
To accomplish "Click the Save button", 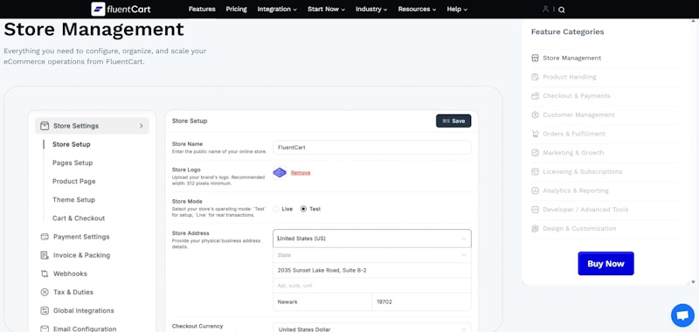I will click(x=453, y=121).
